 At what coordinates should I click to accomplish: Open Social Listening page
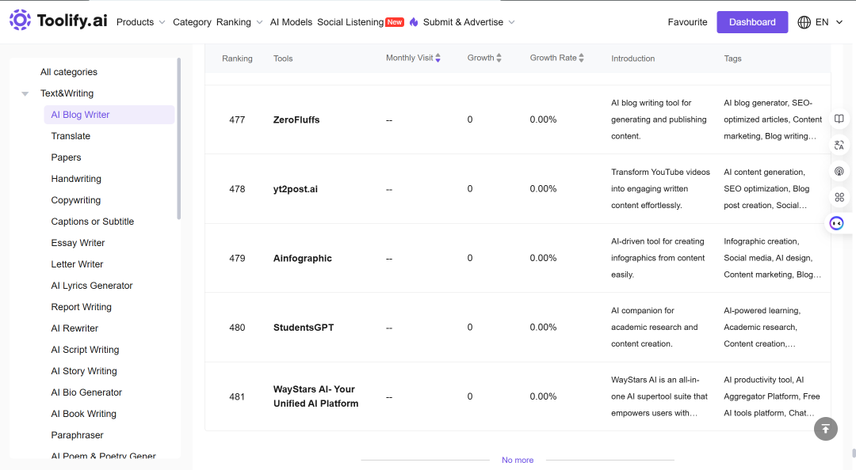pos(350,22)
